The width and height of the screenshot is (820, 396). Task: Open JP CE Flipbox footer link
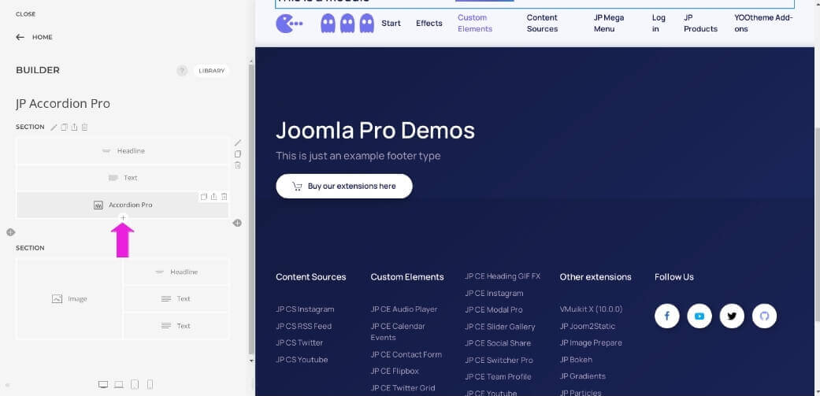pos(395,372)
